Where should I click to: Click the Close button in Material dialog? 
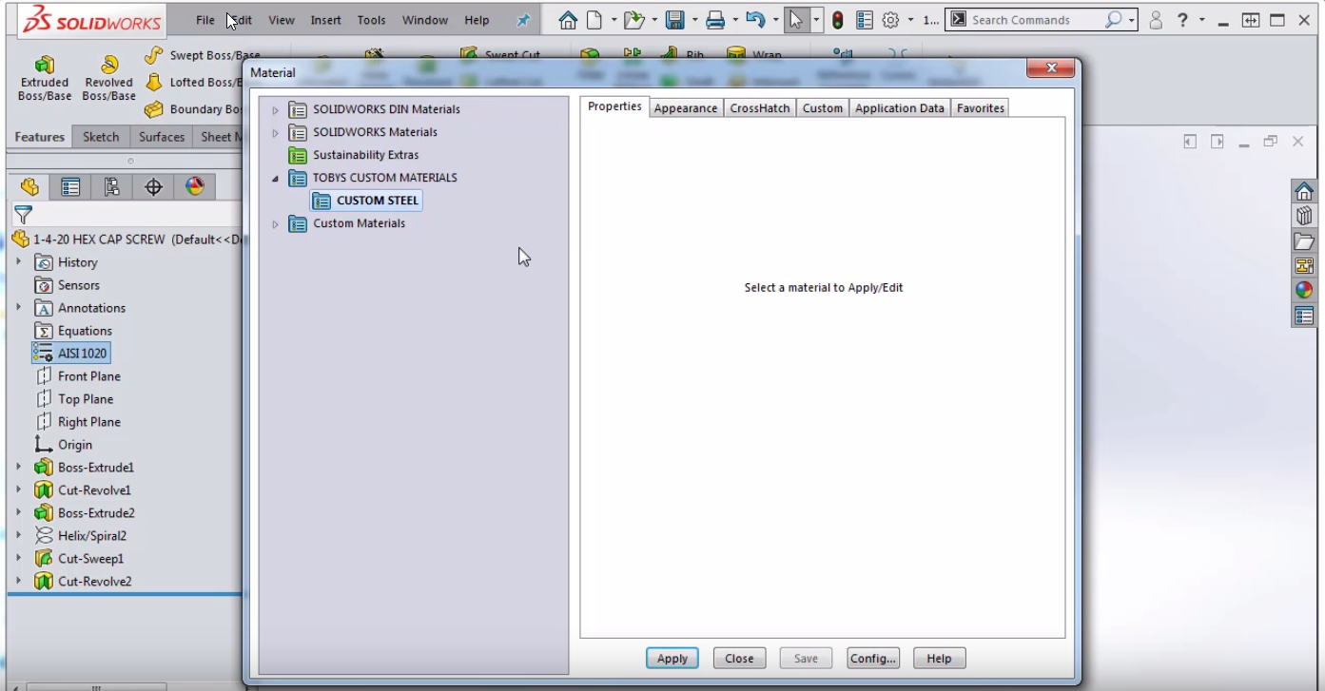(x=739, y=658)
